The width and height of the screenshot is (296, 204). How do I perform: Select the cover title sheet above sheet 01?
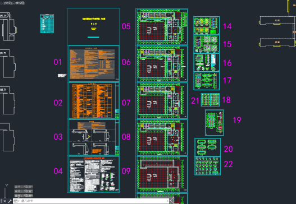(x=93, y=26)
